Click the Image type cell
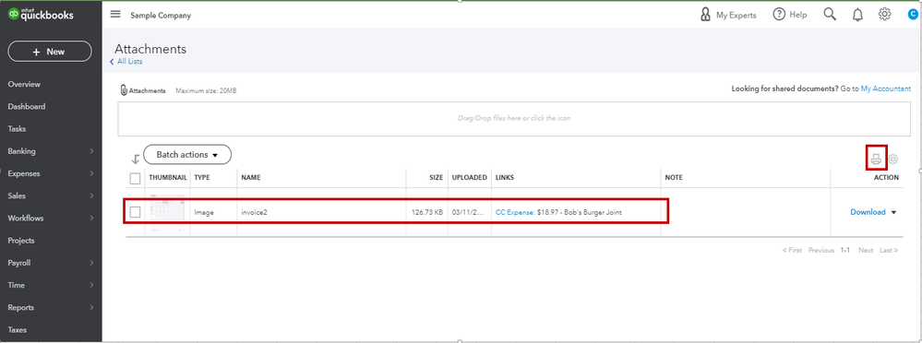This screenshot has height=343, width=922. (204, 213)
